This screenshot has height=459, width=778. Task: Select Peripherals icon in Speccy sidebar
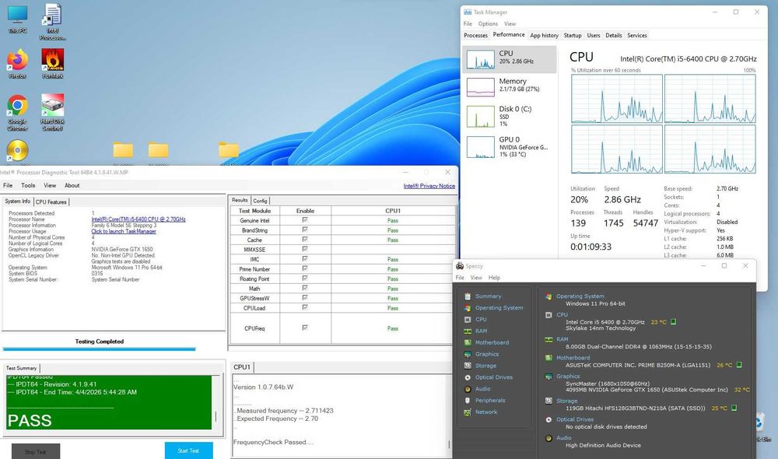[x=468, y=401]
